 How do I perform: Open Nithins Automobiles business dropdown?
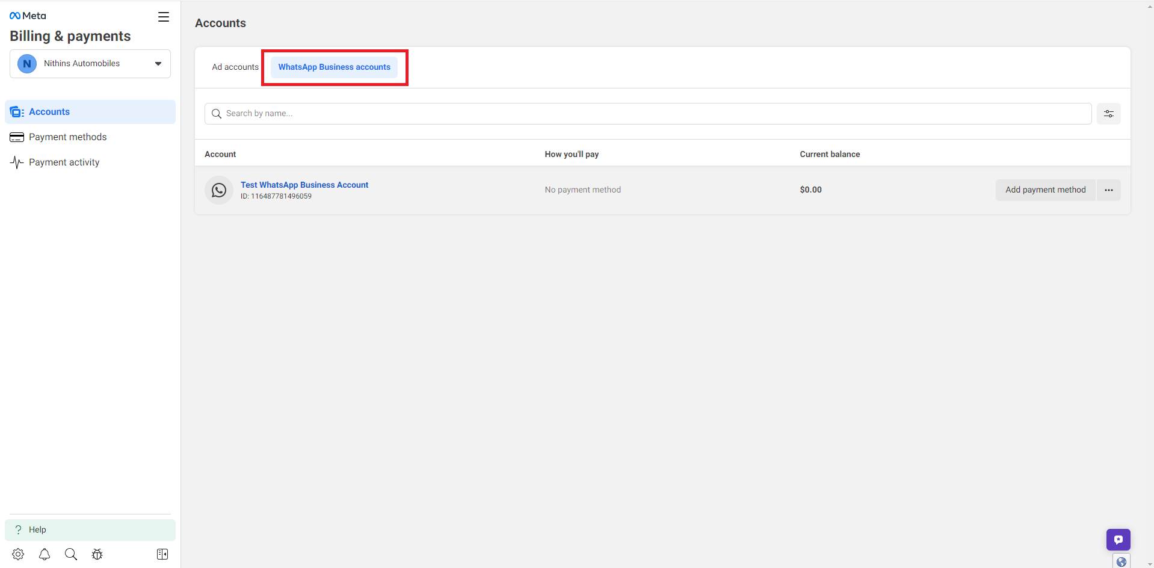point(90,64)
